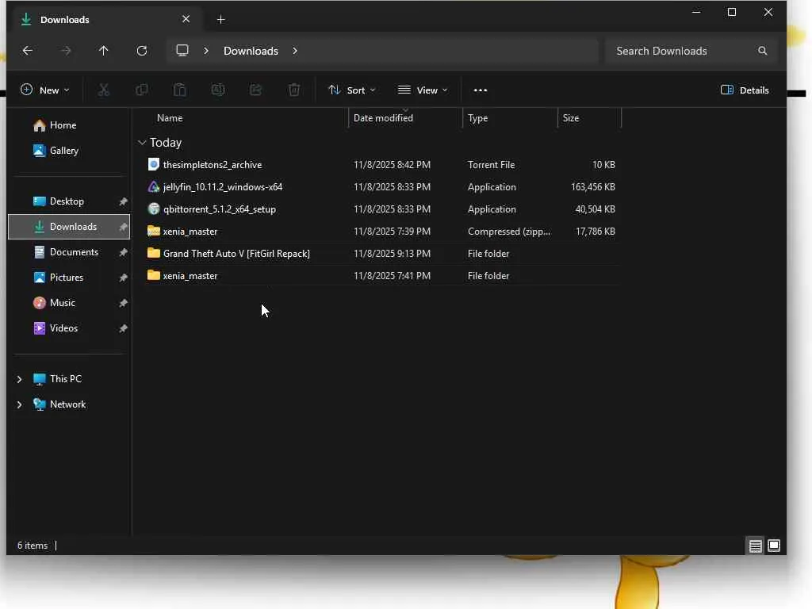This screenshot has width=812, height=609.
Task: Click the pin icon beside Videos
Action: tap(123, 328)
